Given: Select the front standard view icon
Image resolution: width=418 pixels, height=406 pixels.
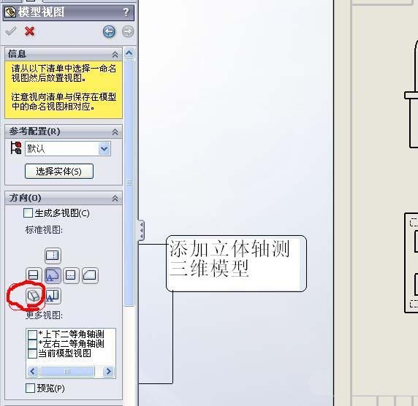Looking at the screenshot, I should click(x=53, y=275).
